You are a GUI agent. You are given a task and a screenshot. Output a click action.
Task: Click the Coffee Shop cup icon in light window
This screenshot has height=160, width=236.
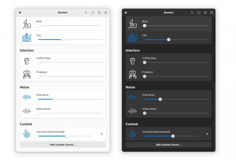27,61
